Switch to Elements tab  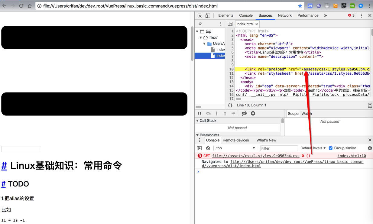226,15
